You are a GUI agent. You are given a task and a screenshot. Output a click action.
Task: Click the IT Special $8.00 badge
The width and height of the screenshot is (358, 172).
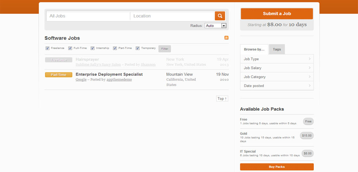click(308, 153)
